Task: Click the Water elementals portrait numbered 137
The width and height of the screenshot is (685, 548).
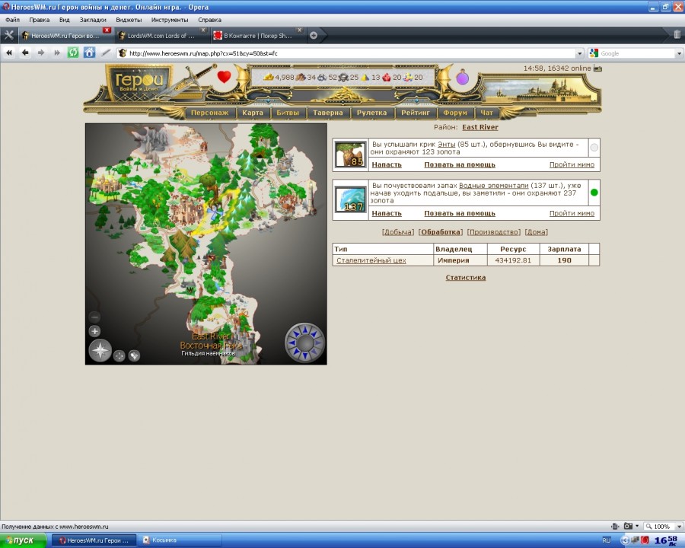Action: (350, 199)
